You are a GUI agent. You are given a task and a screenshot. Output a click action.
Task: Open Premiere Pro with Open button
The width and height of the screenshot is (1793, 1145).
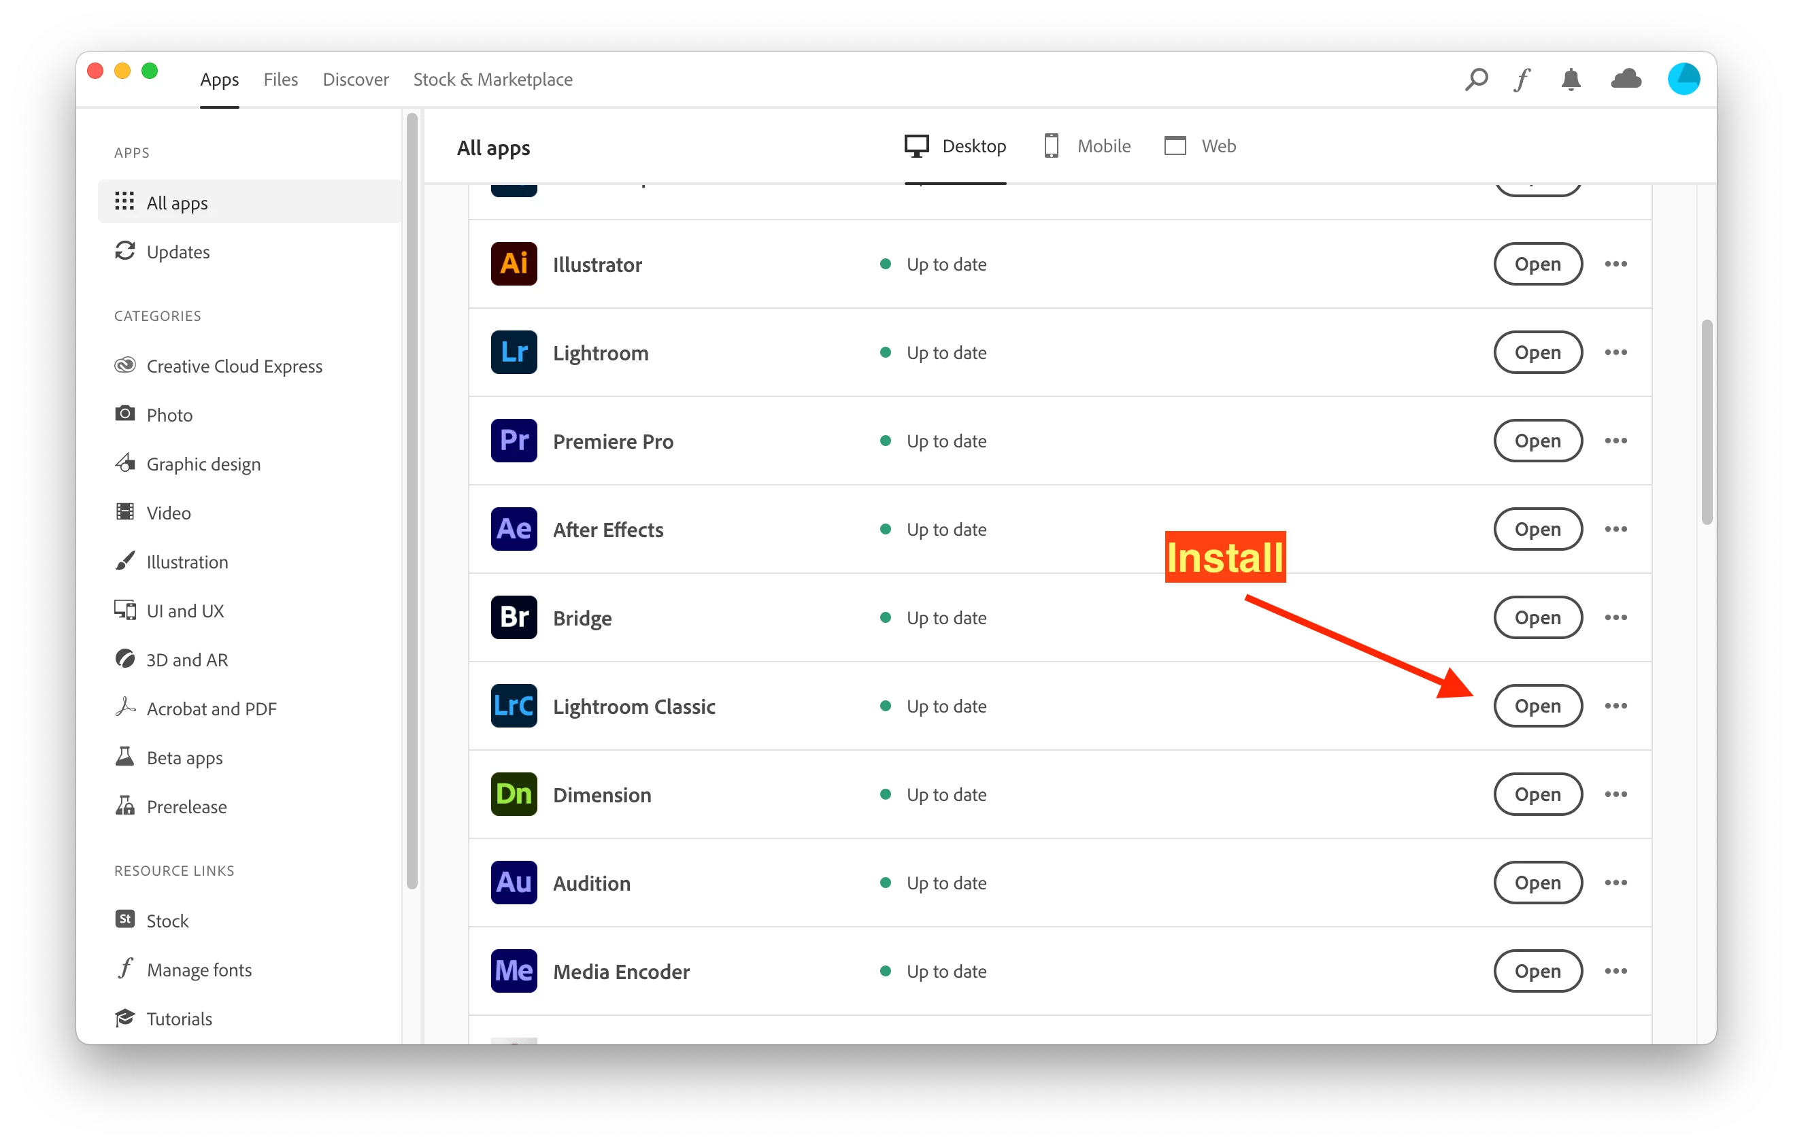coord(1538,441)
